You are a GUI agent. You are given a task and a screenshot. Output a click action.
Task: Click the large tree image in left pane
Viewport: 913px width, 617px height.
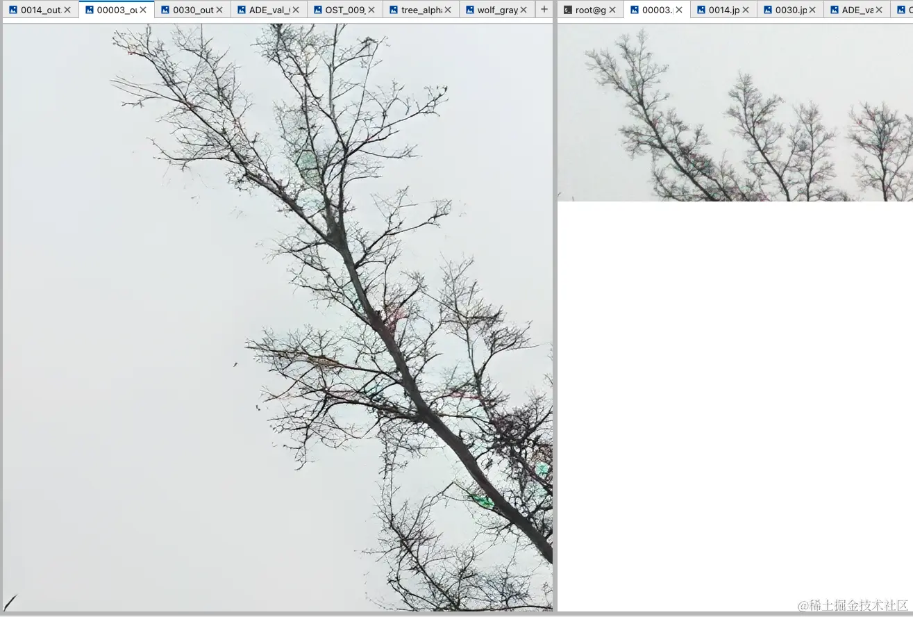278,318
